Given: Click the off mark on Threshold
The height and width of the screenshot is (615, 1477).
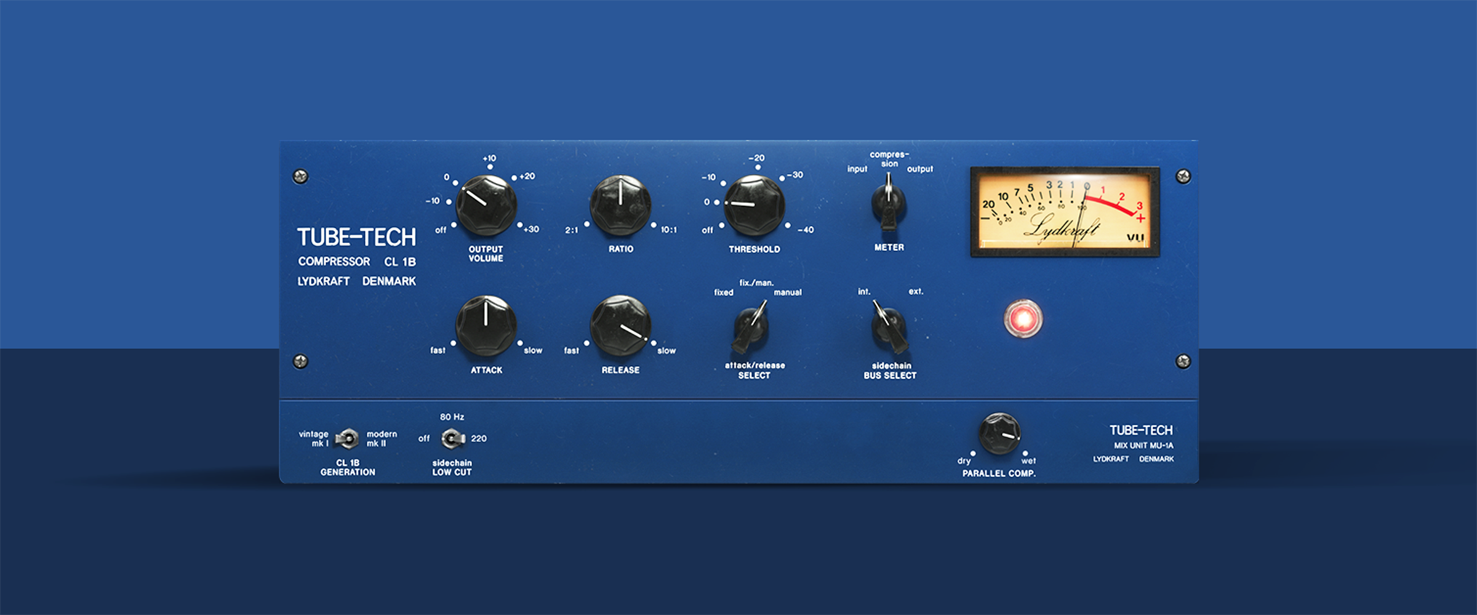Looking at the screenshot, I should pyautogui.click(x=707, y=230).
